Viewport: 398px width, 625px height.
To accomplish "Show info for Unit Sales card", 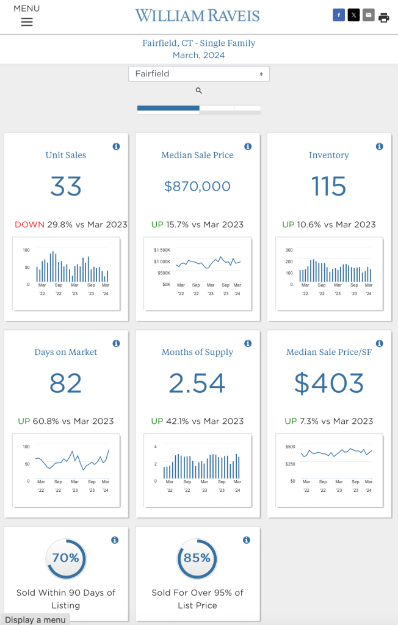I will pyautogui.click(x=116, y=147).
